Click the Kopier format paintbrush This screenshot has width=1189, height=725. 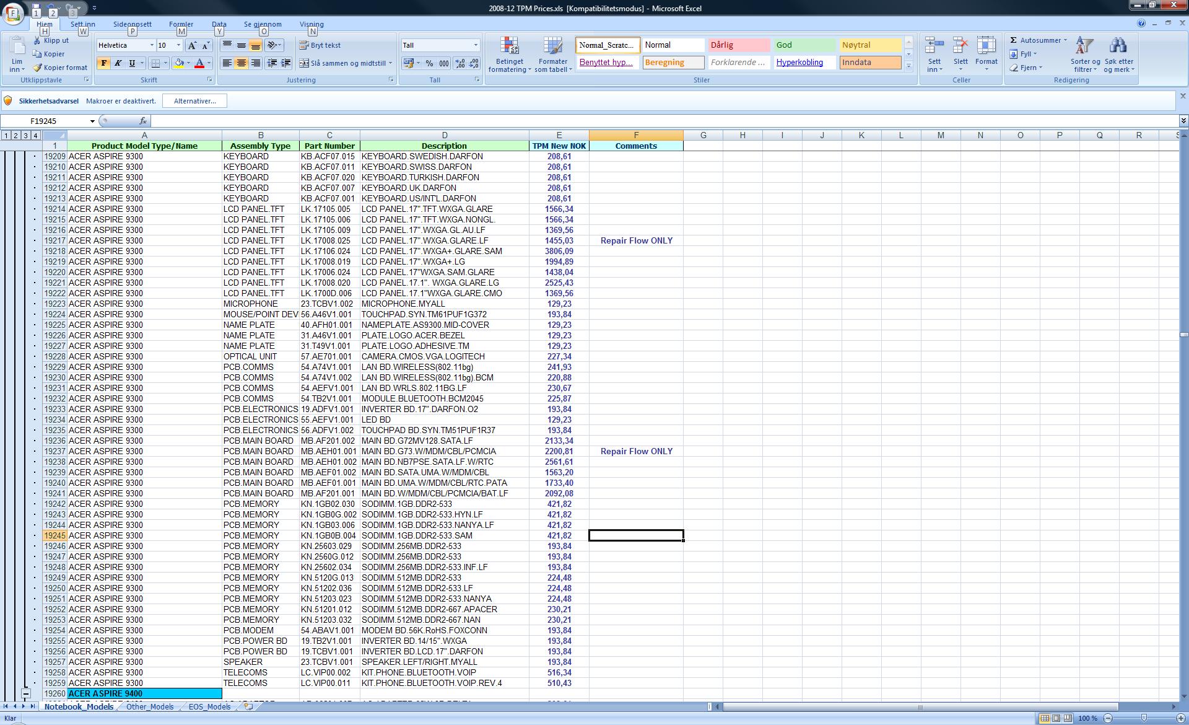pyautogui.click(x=37, y=68)
